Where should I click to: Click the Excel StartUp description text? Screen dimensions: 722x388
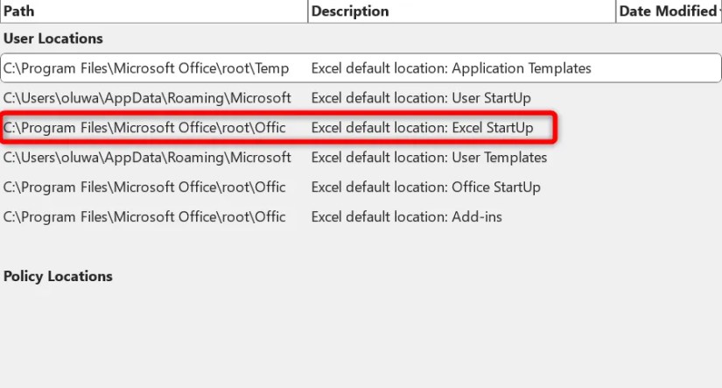click(422, 128)
